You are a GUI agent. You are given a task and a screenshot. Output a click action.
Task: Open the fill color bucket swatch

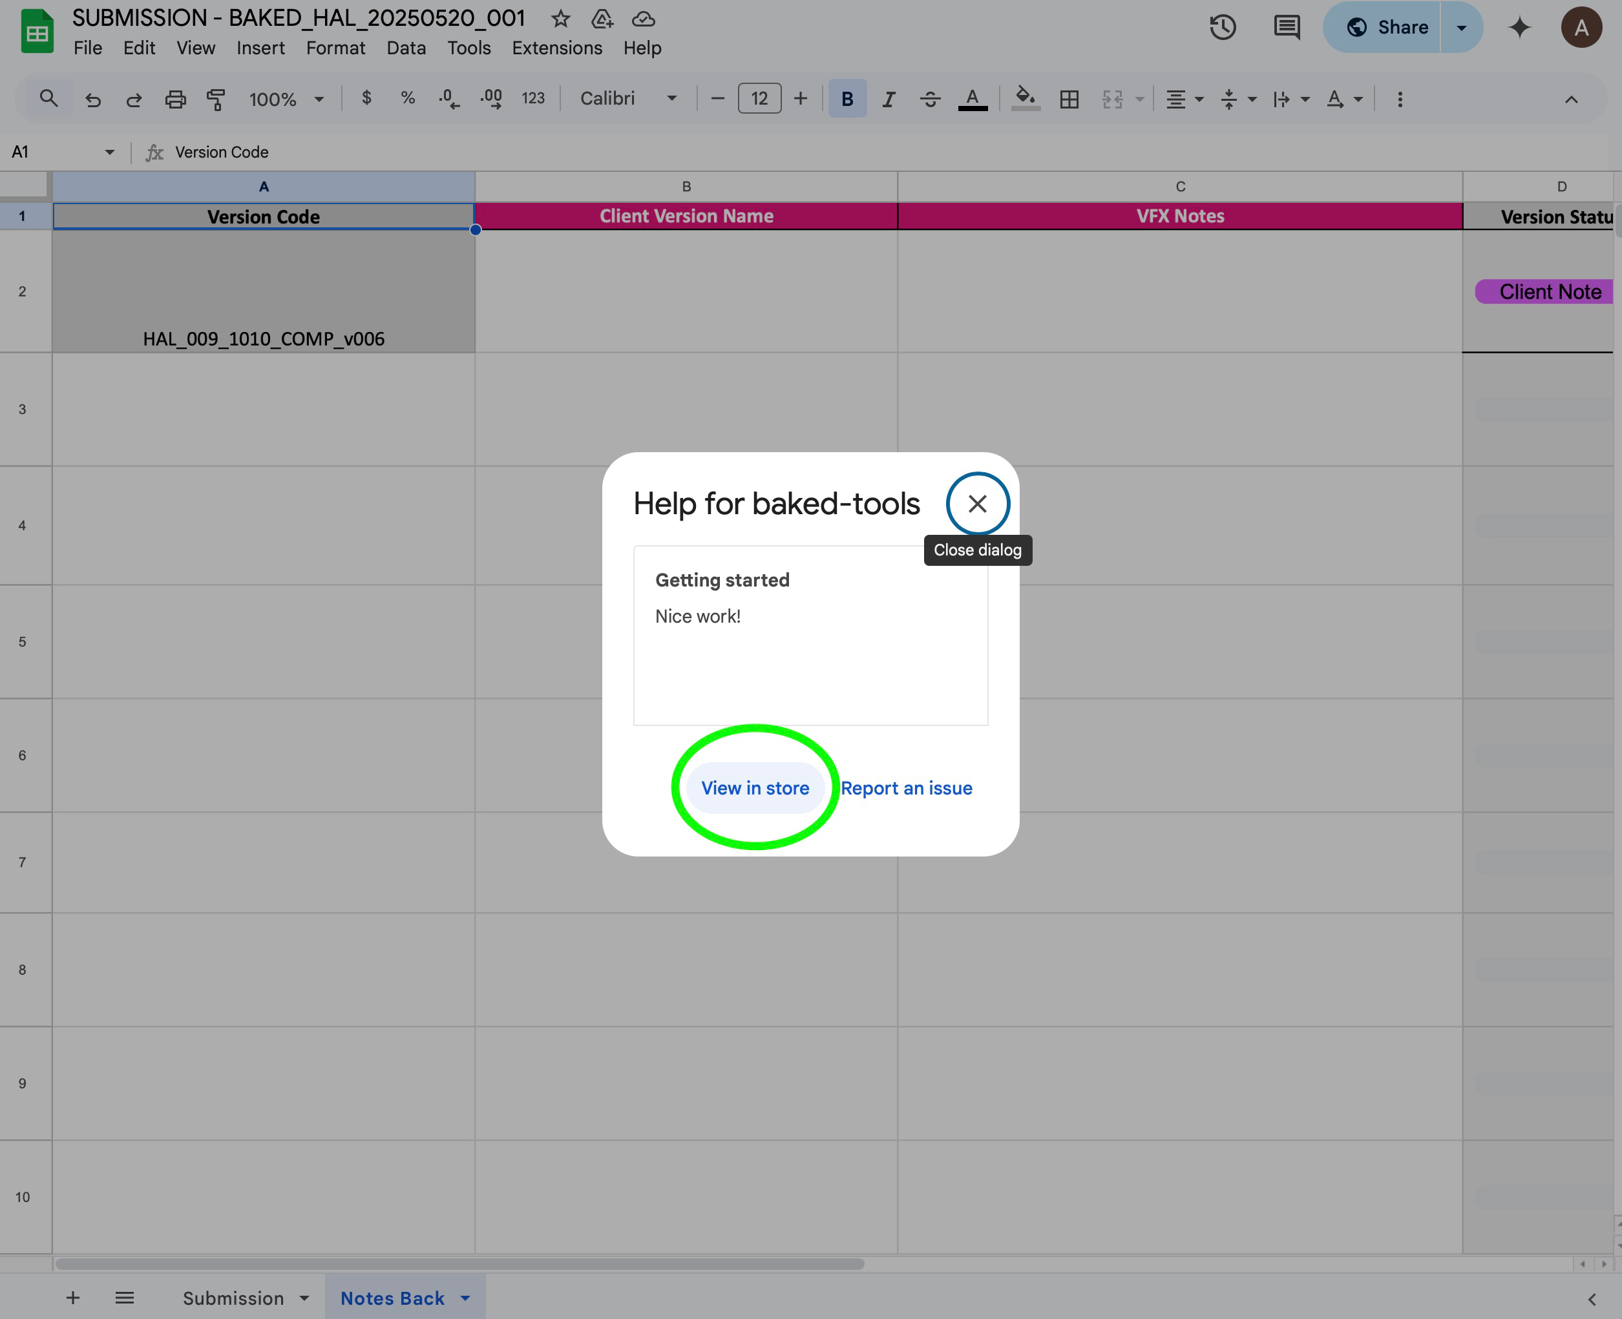coord(1026,99)
